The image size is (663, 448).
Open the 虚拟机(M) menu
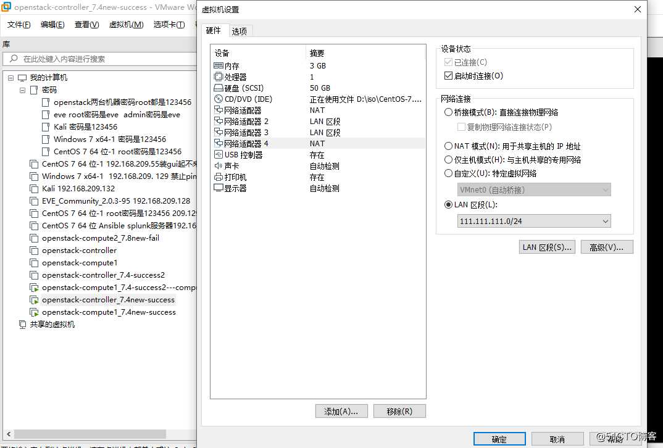coord(126,25)
